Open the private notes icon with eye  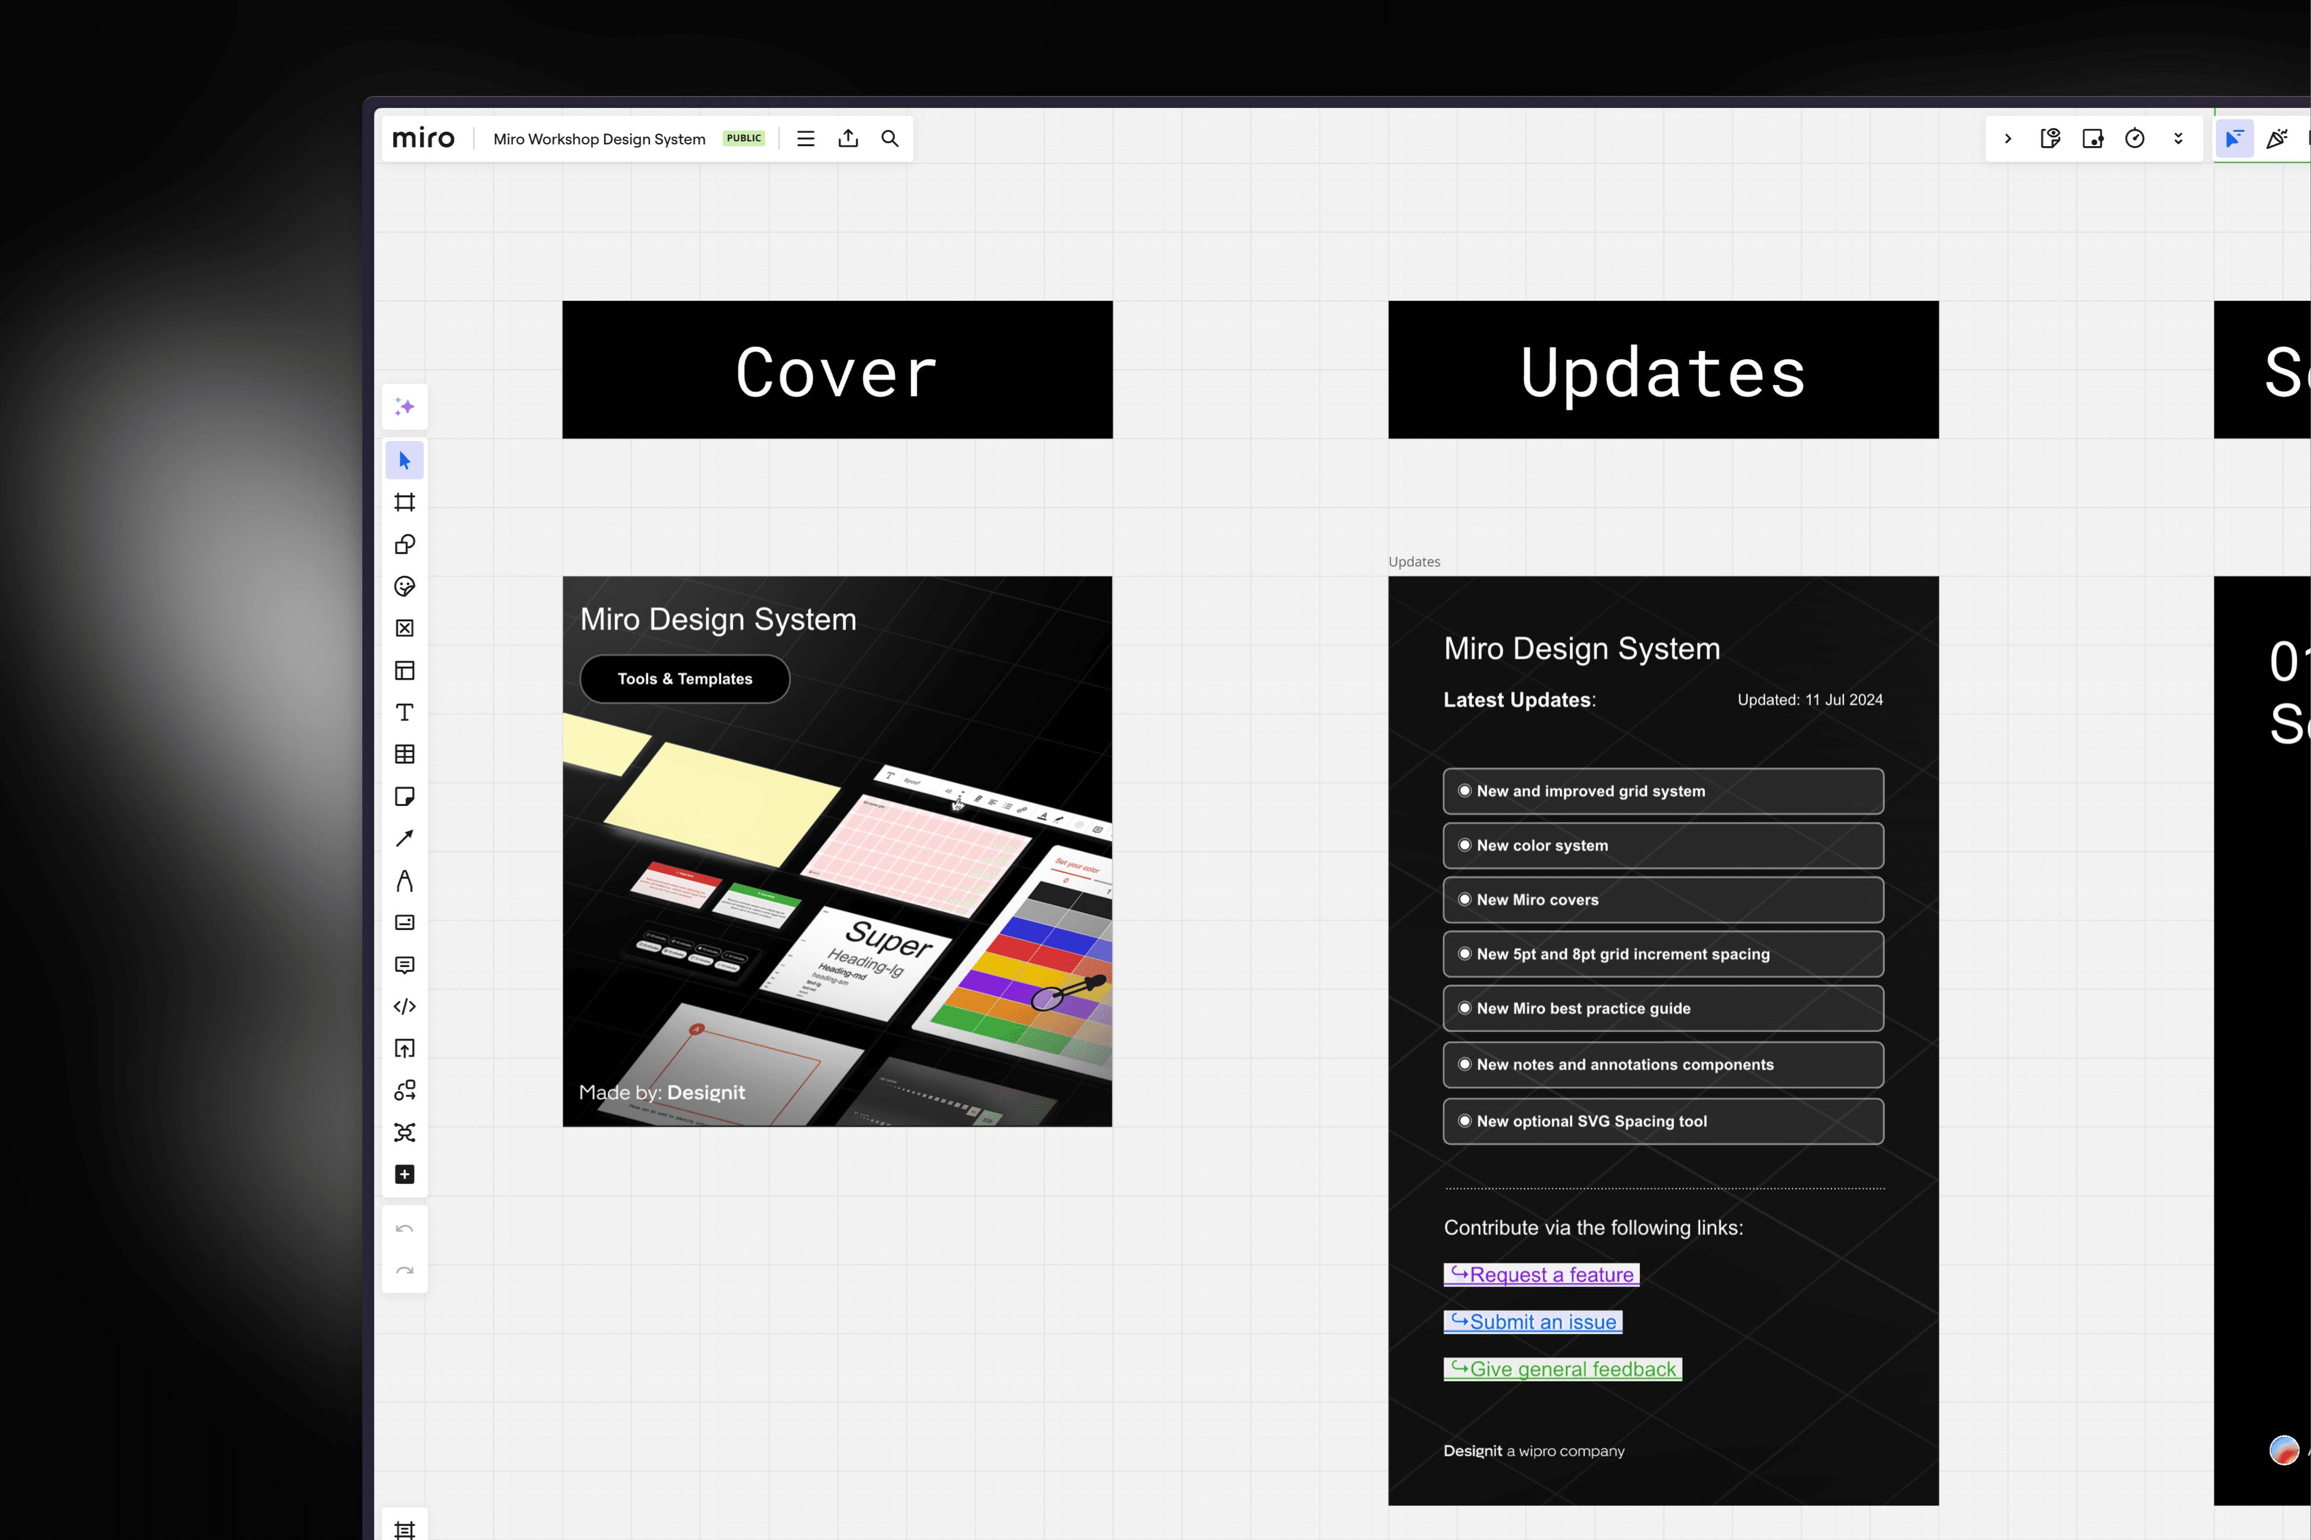pos(2051,140)
